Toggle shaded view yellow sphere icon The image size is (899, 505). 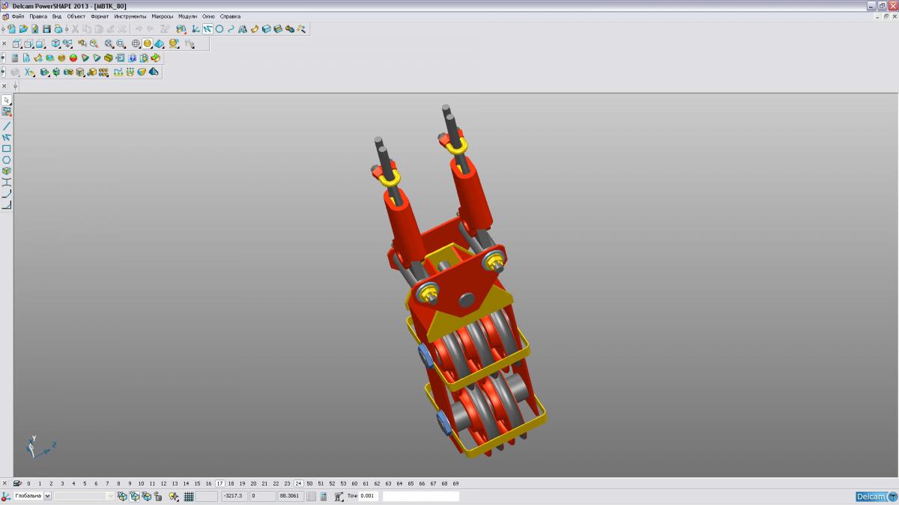tap(148, 43)
